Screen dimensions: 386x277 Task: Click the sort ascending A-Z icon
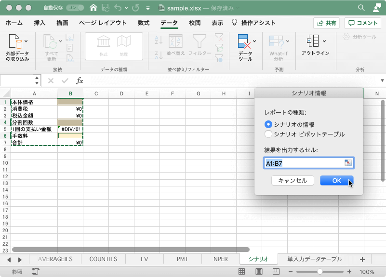pyautogui.click(x=159, y=40)
